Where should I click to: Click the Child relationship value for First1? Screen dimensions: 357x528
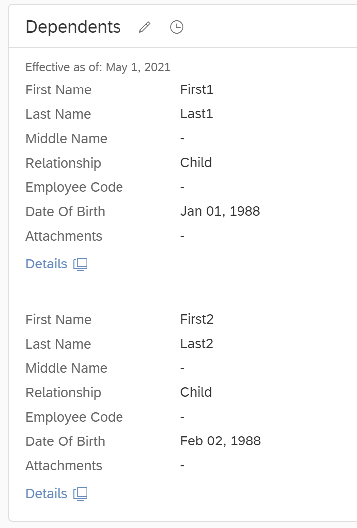(x=196, y=163)
